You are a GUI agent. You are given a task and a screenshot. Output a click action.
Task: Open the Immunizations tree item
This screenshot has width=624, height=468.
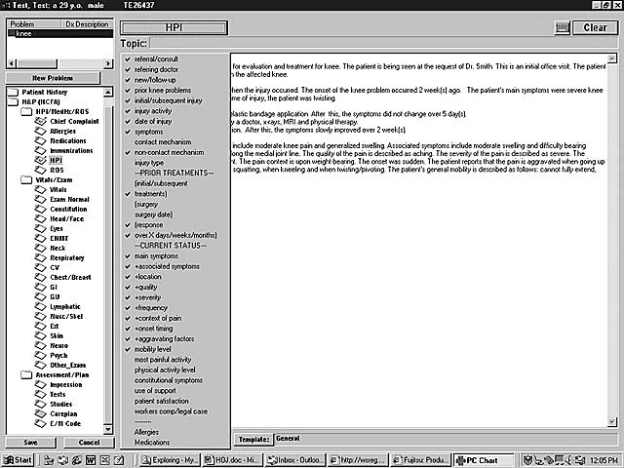pyautogui.click(x=71, y=150)
